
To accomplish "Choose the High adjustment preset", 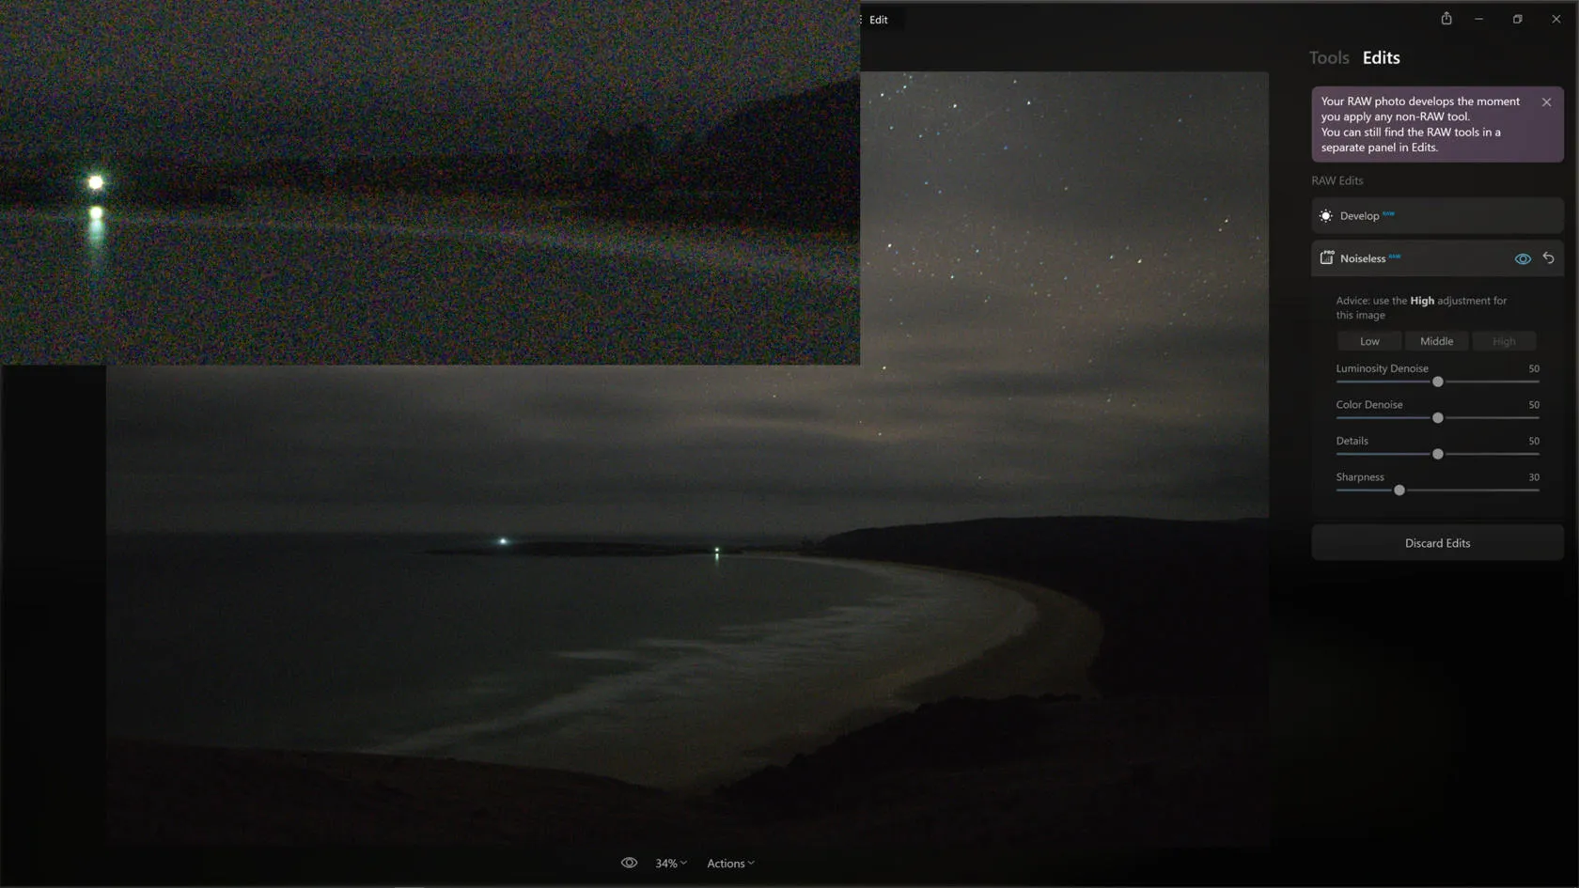I will point(1503,341).
